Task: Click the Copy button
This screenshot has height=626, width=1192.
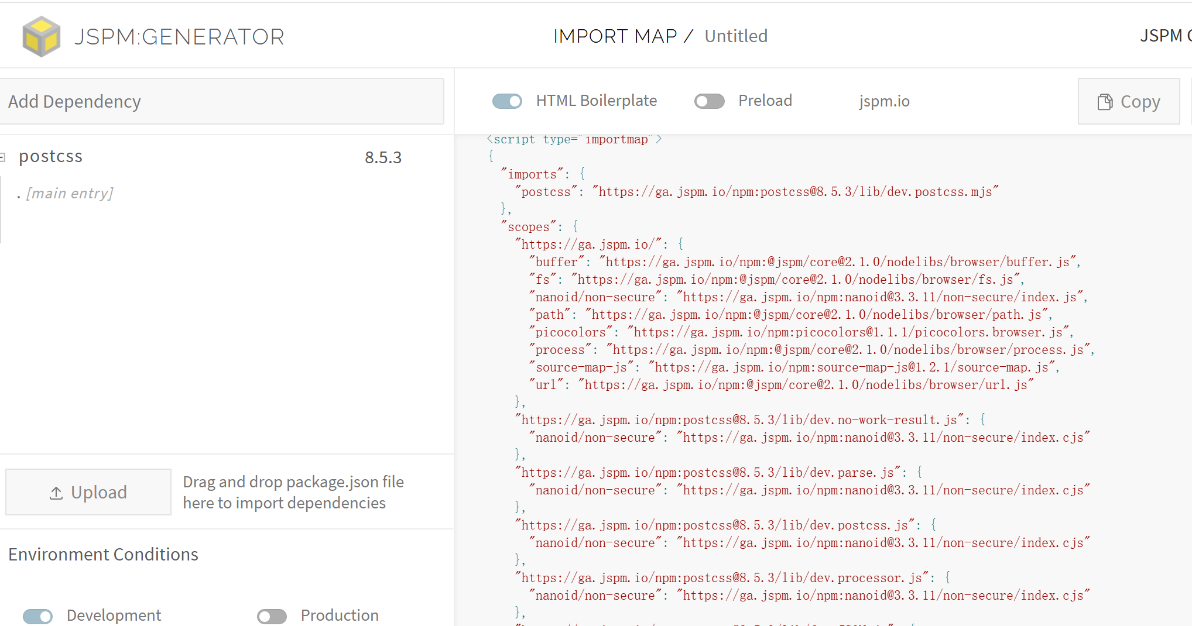Action: (1129, 101)
